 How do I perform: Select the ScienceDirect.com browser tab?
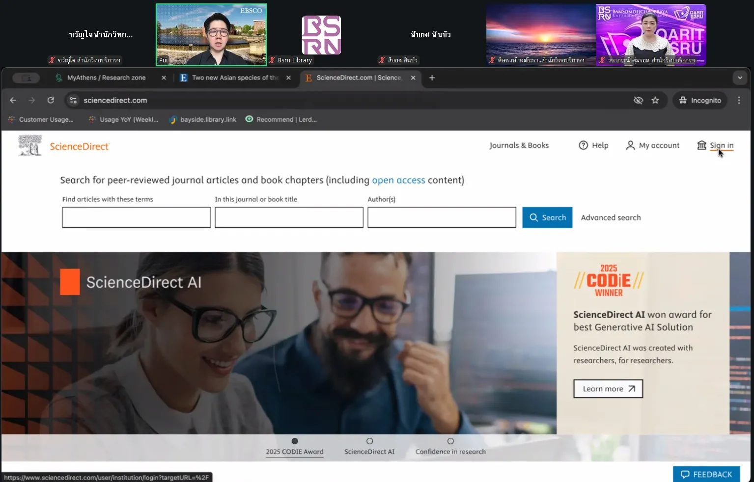pos(360,78)
